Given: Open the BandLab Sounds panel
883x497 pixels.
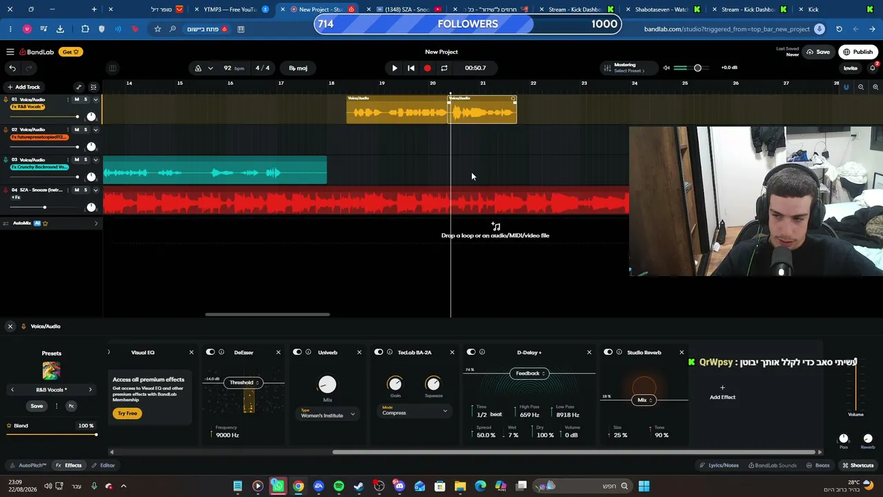Looking at the screenshot, I should coord(773,465).
